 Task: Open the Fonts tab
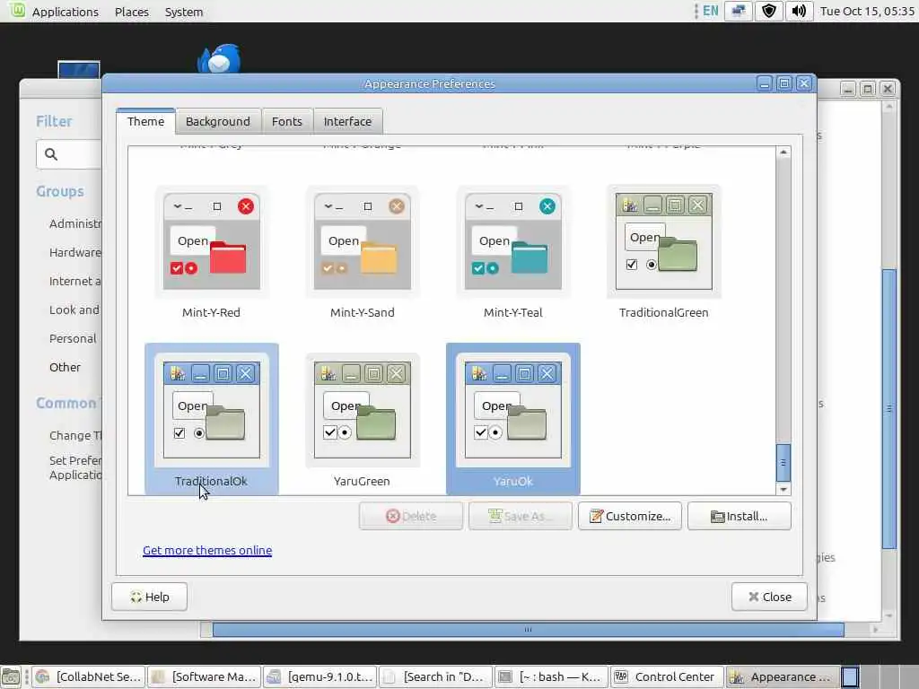click(287, 121)
